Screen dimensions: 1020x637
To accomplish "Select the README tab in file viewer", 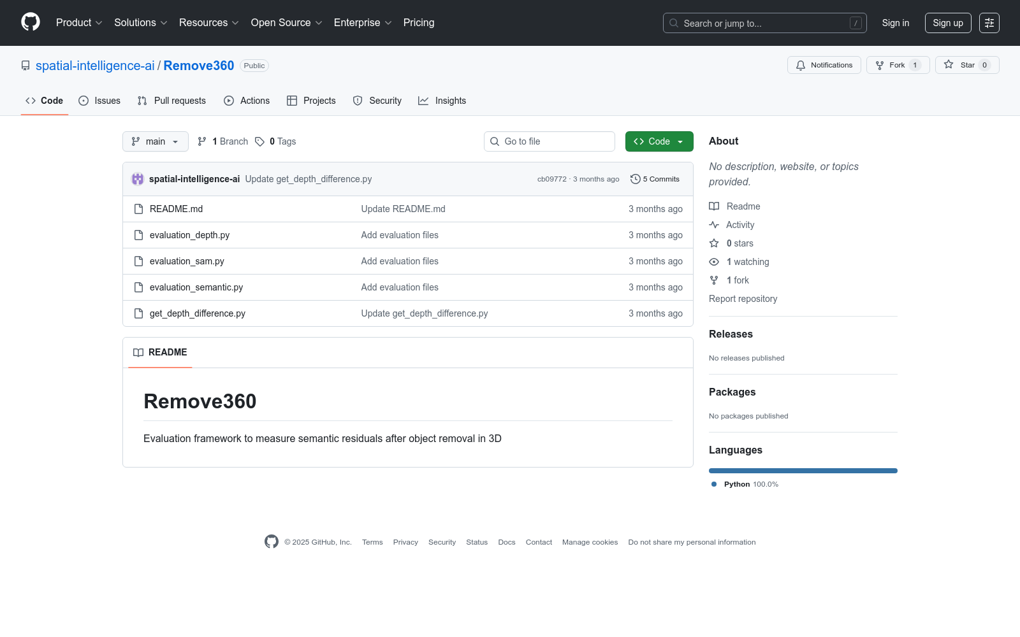I will 160,352.
